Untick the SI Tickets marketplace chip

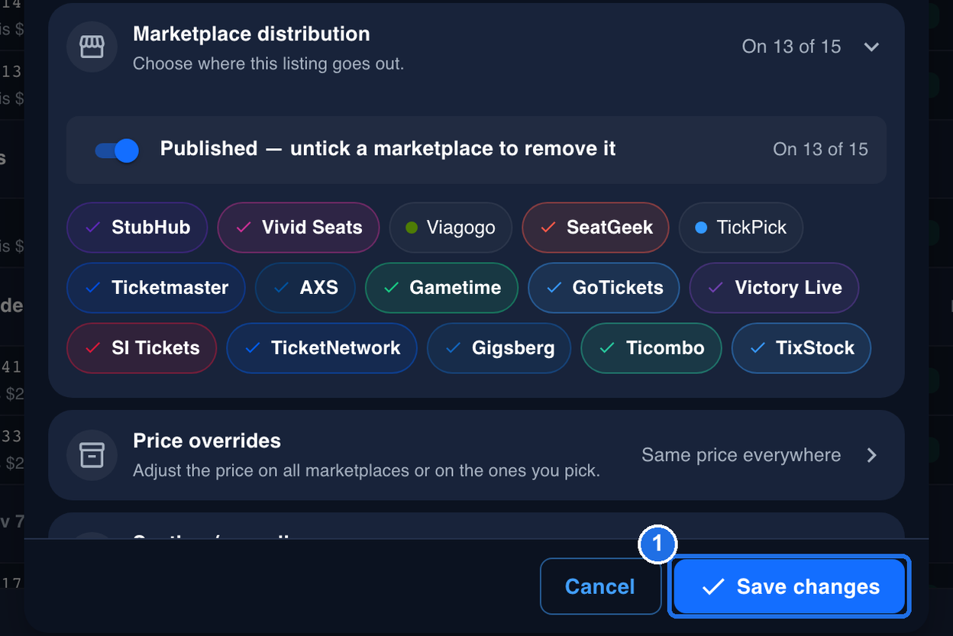(x=141, y=348)
